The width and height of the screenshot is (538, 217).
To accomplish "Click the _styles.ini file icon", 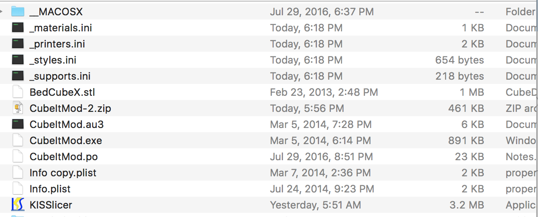I will pyautogui.click(x=17, y=60).
